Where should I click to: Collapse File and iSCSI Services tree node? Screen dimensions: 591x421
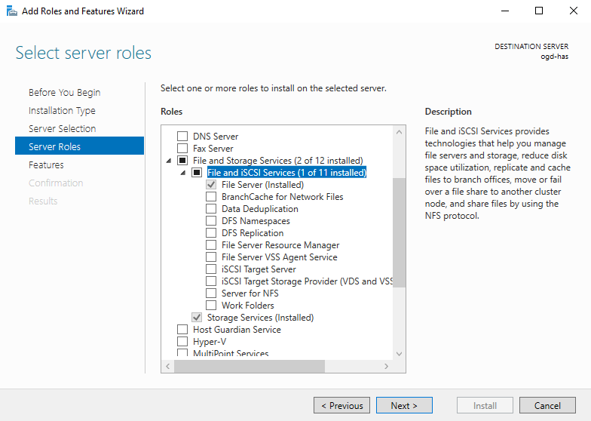point(182,173)
